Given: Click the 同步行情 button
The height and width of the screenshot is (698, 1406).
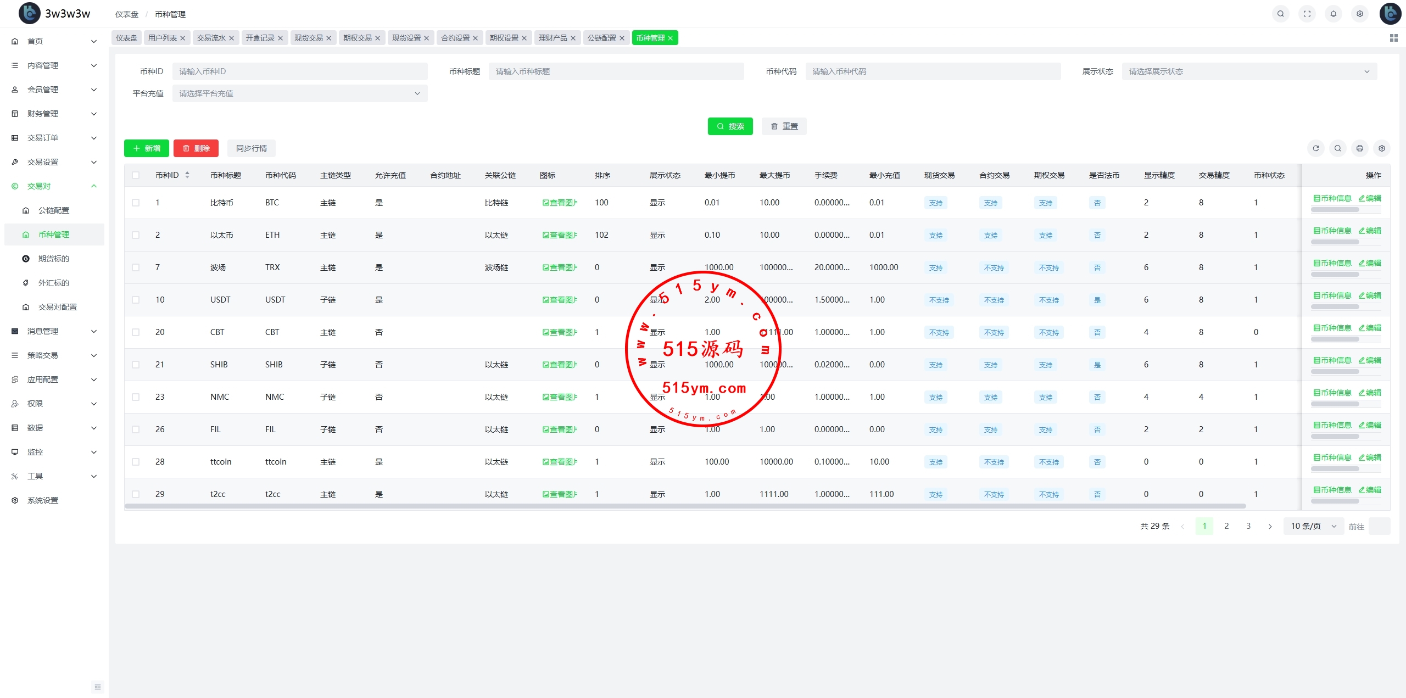Looking at the screenshot, I should click(x=252, y=148).
